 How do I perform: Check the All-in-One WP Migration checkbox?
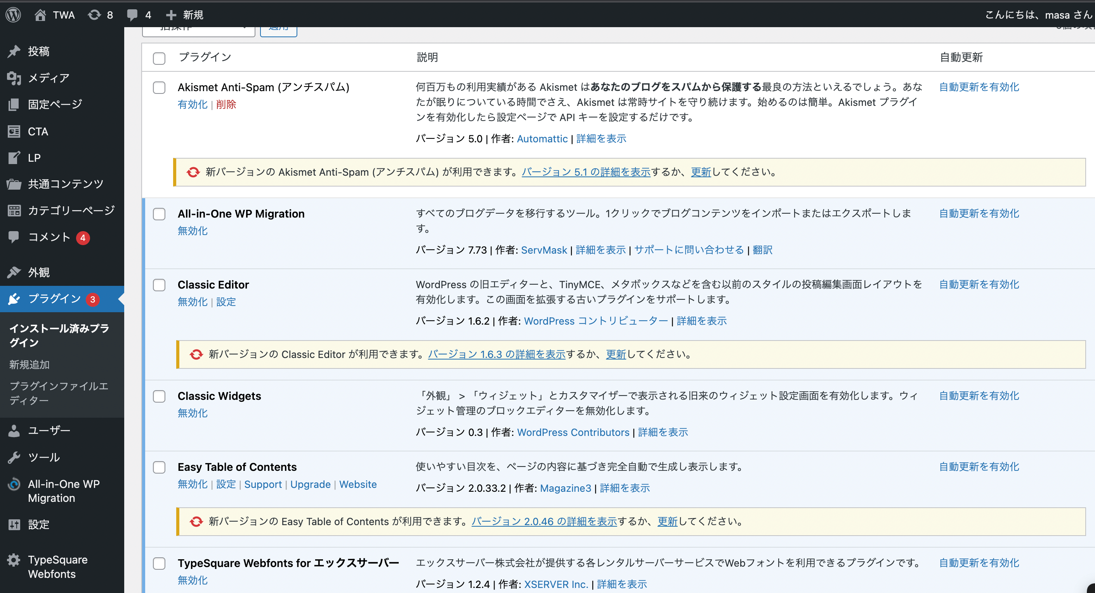click(159, 214)
